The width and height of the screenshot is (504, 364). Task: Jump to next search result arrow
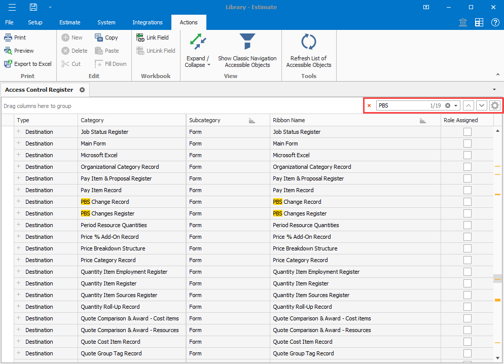click(x=482, y=105)
